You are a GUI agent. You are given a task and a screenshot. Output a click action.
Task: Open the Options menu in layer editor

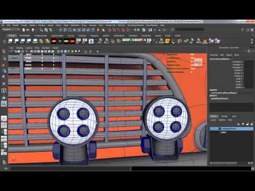(222, 120)
